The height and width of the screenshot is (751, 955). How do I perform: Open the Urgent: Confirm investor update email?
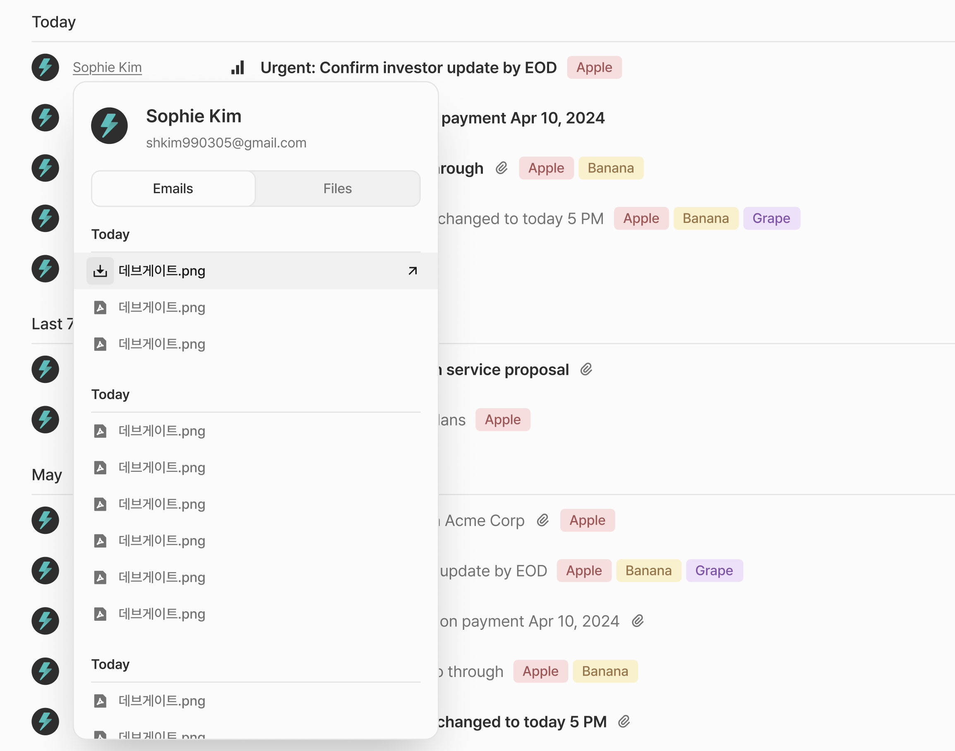click(408, 68)
